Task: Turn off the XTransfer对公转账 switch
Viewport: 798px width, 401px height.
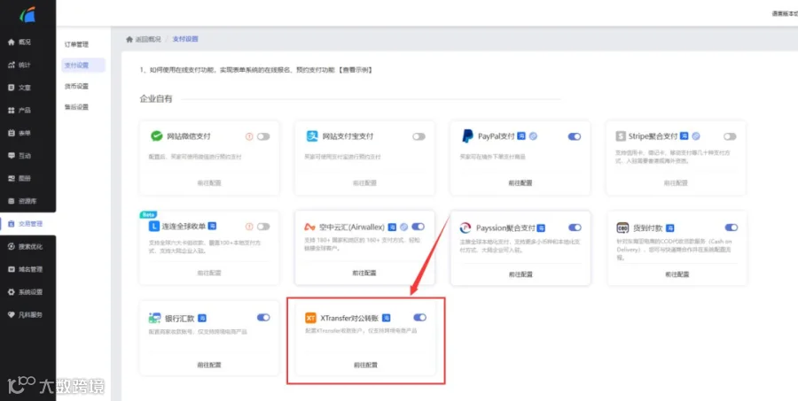Action: coord(420,317)
